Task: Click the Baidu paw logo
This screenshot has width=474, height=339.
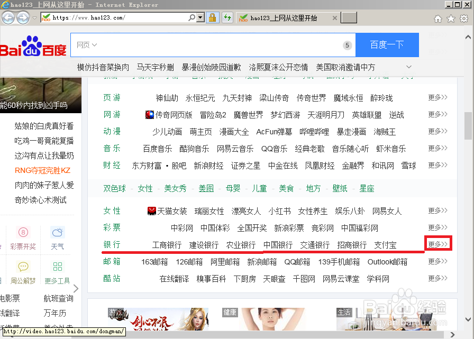Action: click(x=33, y=46)
